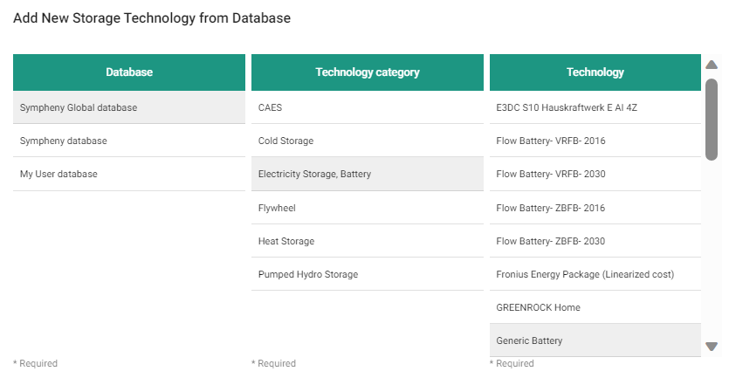Image resolution: width=729 pixels, height=378 pixels.
Task: Choose Heat Storage category
Action: [x=367, y=241]
